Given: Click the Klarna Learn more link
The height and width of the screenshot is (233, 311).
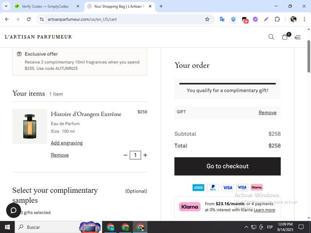Looking at the screenshot, I should tap(264, 210).
